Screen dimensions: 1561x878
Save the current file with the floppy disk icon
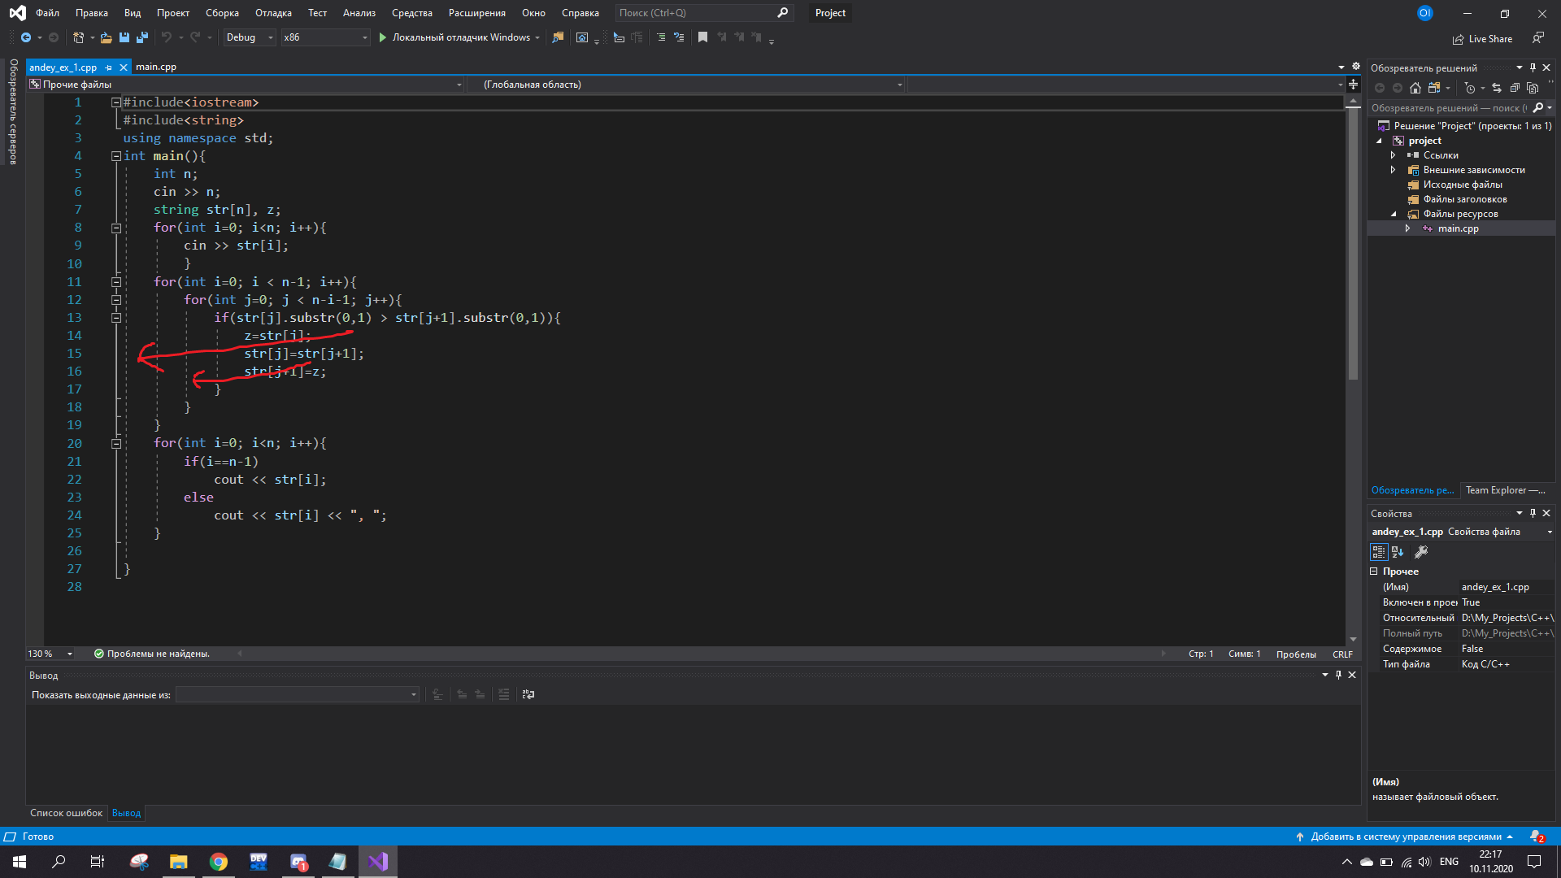124,37
